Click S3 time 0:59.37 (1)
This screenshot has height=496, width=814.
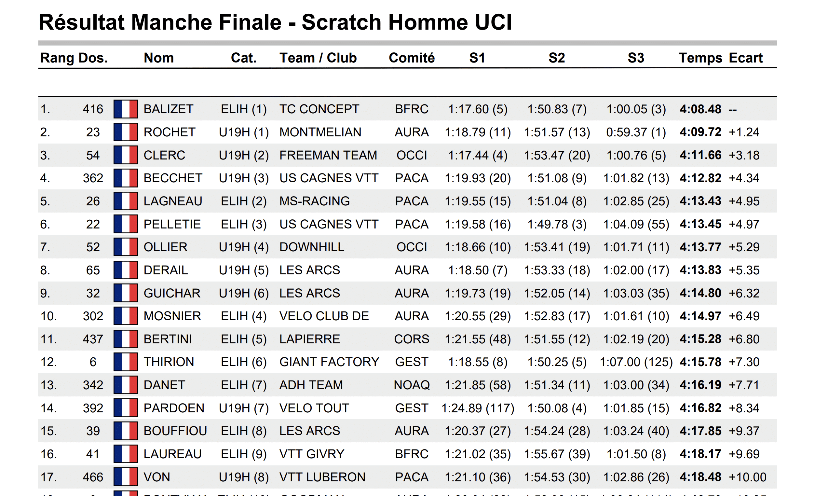click(x=636, y=132)
